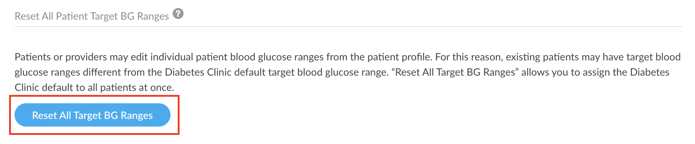Click the phrase "For this reason" in the description

pyautogui.click(x=469, y=57)
